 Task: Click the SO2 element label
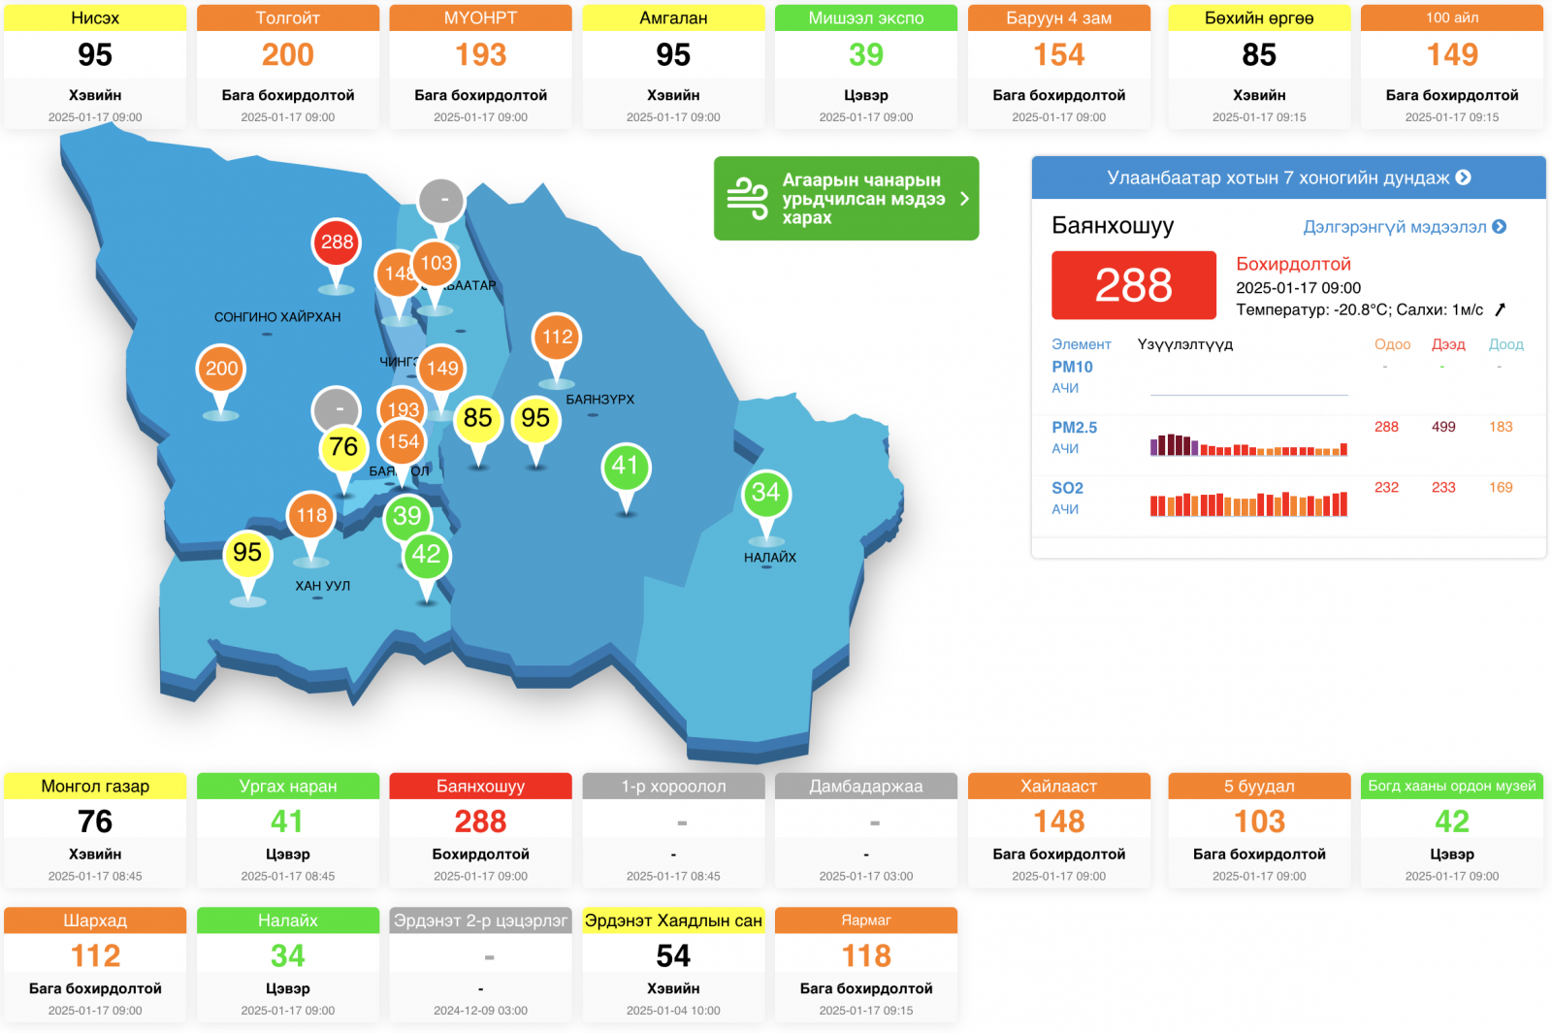click(x=1067, y=488)
